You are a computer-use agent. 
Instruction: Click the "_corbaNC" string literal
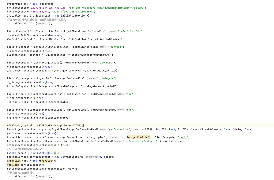point(106,63)
